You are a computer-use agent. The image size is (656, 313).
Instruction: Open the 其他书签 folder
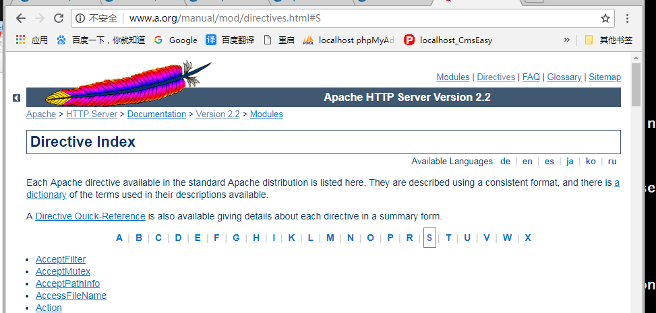(x=609, y=40)
